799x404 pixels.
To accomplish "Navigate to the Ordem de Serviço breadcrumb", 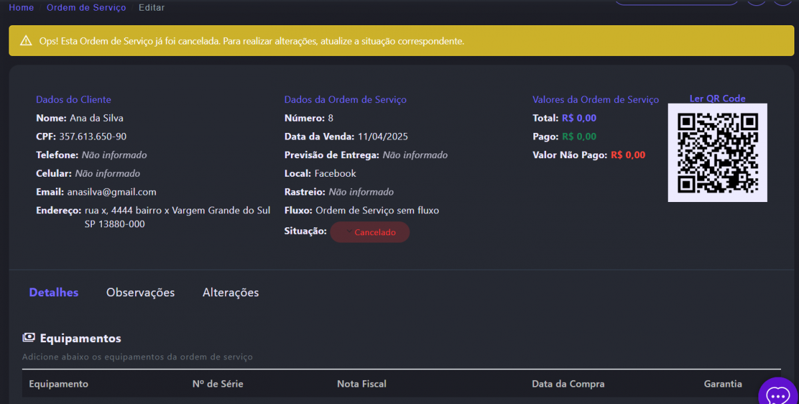I will click(86, 7).
